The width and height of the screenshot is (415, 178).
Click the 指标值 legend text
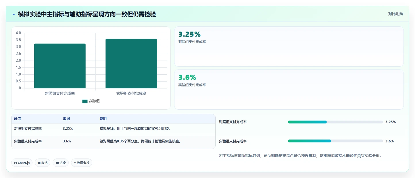[94, 101]
